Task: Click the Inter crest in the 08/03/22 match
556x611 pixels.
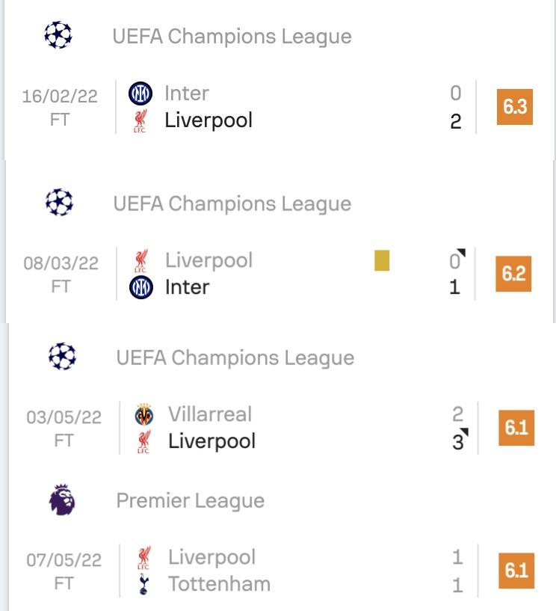Action: (x=141, y=287)
